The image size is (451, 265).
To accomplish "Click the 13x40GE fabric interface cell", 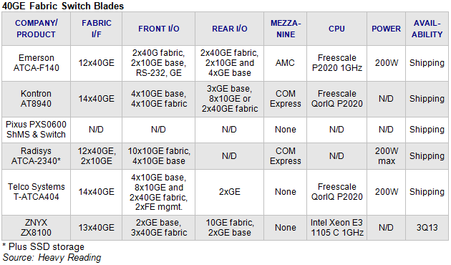I will click(x=96, y=228).
